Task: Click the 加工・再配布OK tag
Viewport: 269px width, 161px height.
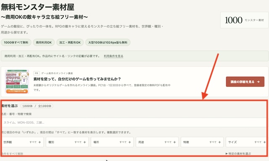Action: point(70,42)
